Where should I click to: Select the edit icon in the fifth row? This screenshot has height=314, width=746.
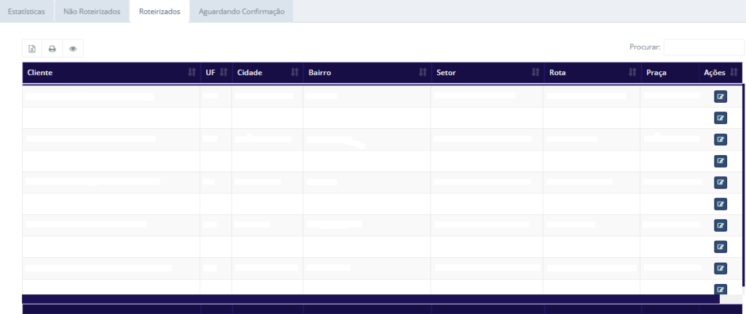(720, 182)
